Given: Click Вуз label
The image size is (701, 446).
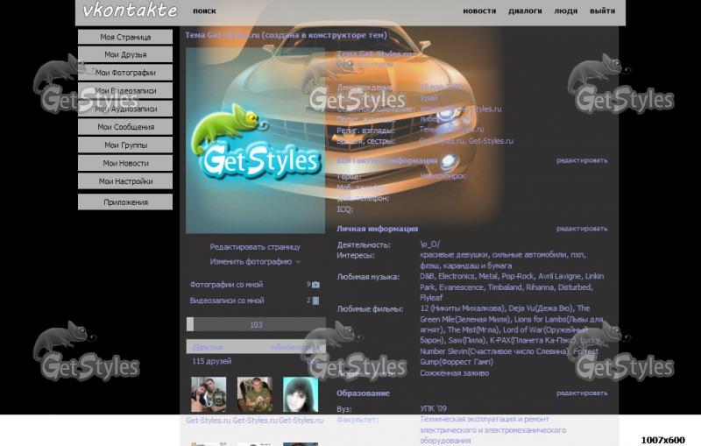Looking at the screenshot, I should 343,409.
